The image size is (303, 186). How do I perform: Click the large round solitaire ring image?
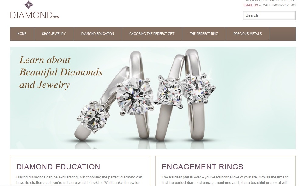(135, 96)
